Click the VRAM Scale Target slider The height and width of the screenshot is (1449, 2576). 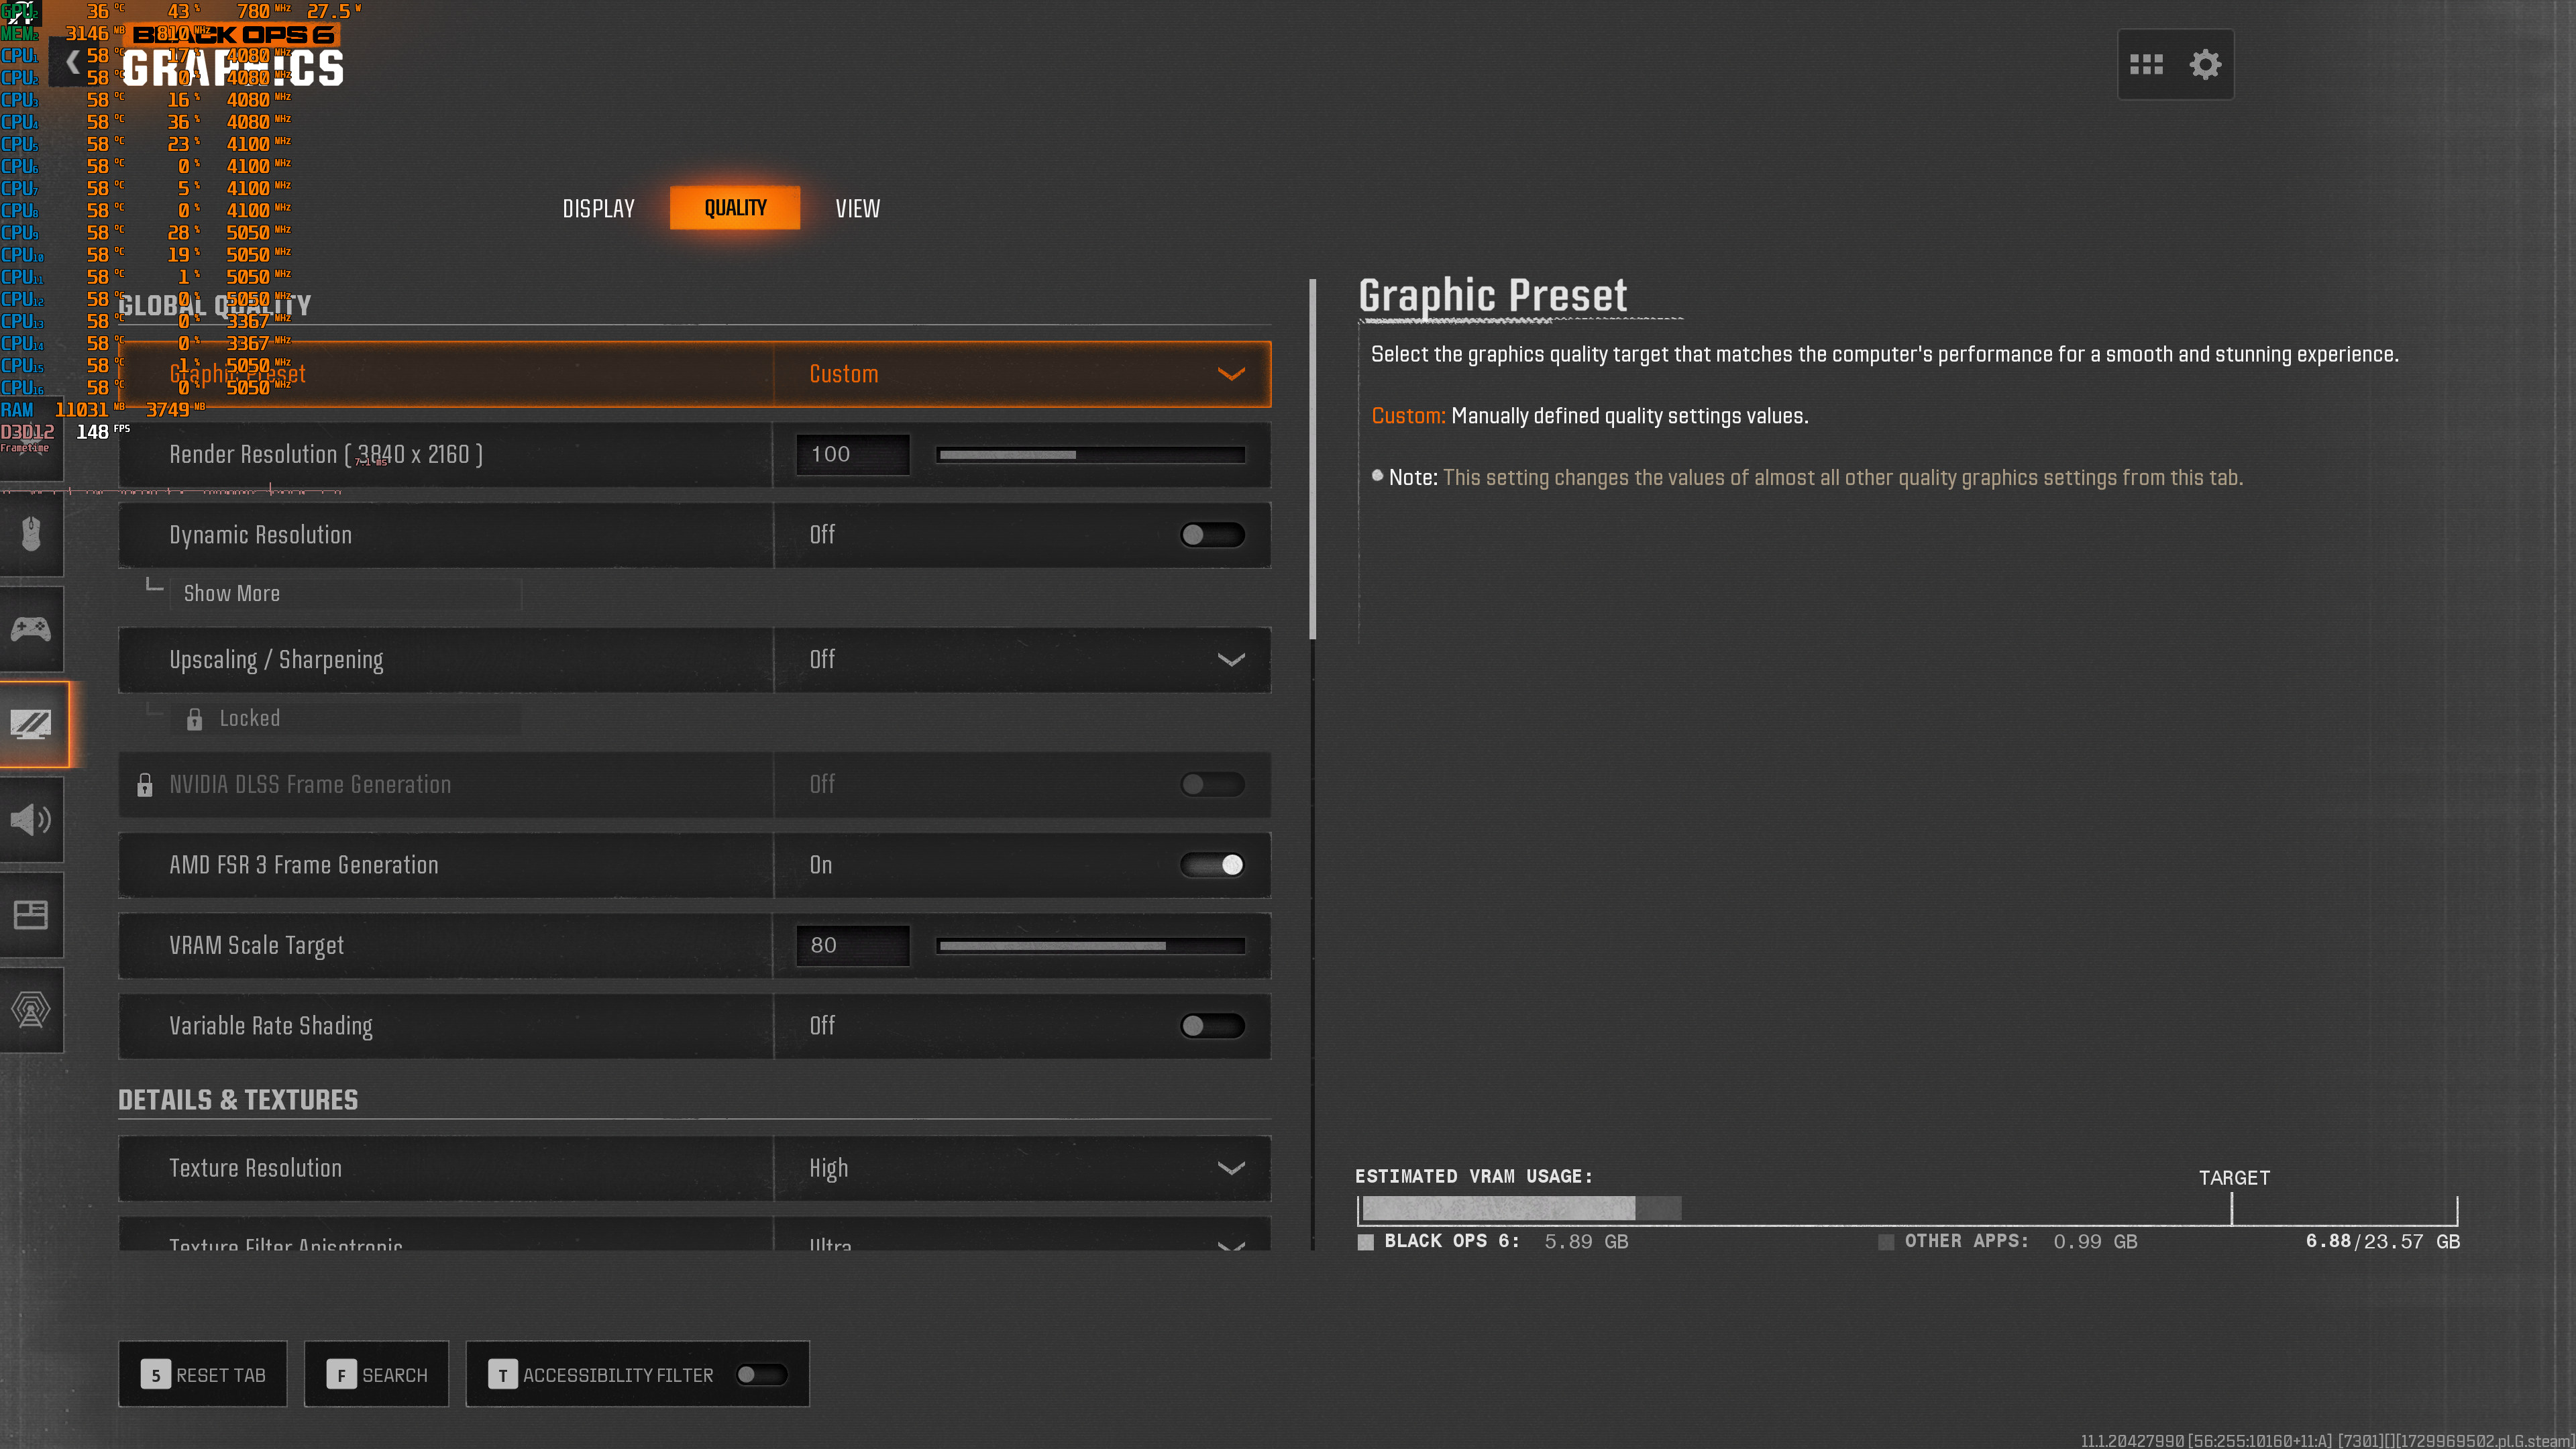(1090, 946)
